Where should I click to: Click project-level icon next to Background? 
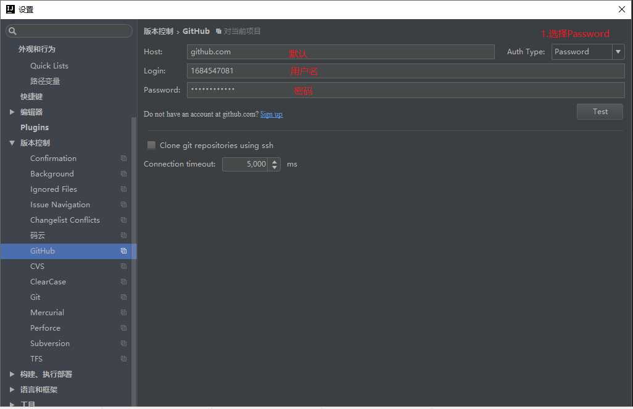point(123,173)
